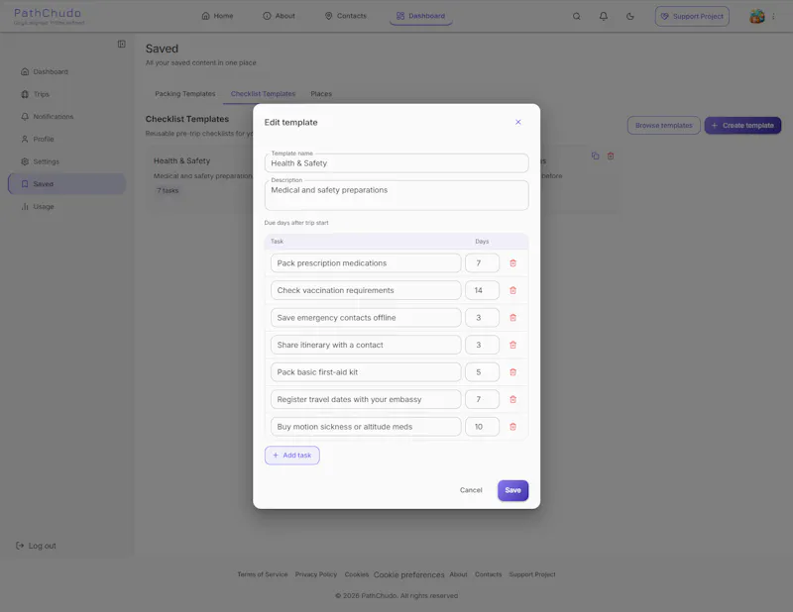Edit the Share itinerary with a contact field
The height and width of the screenshot is (612, 793).
pyautogui.click(x=366, y=346)
